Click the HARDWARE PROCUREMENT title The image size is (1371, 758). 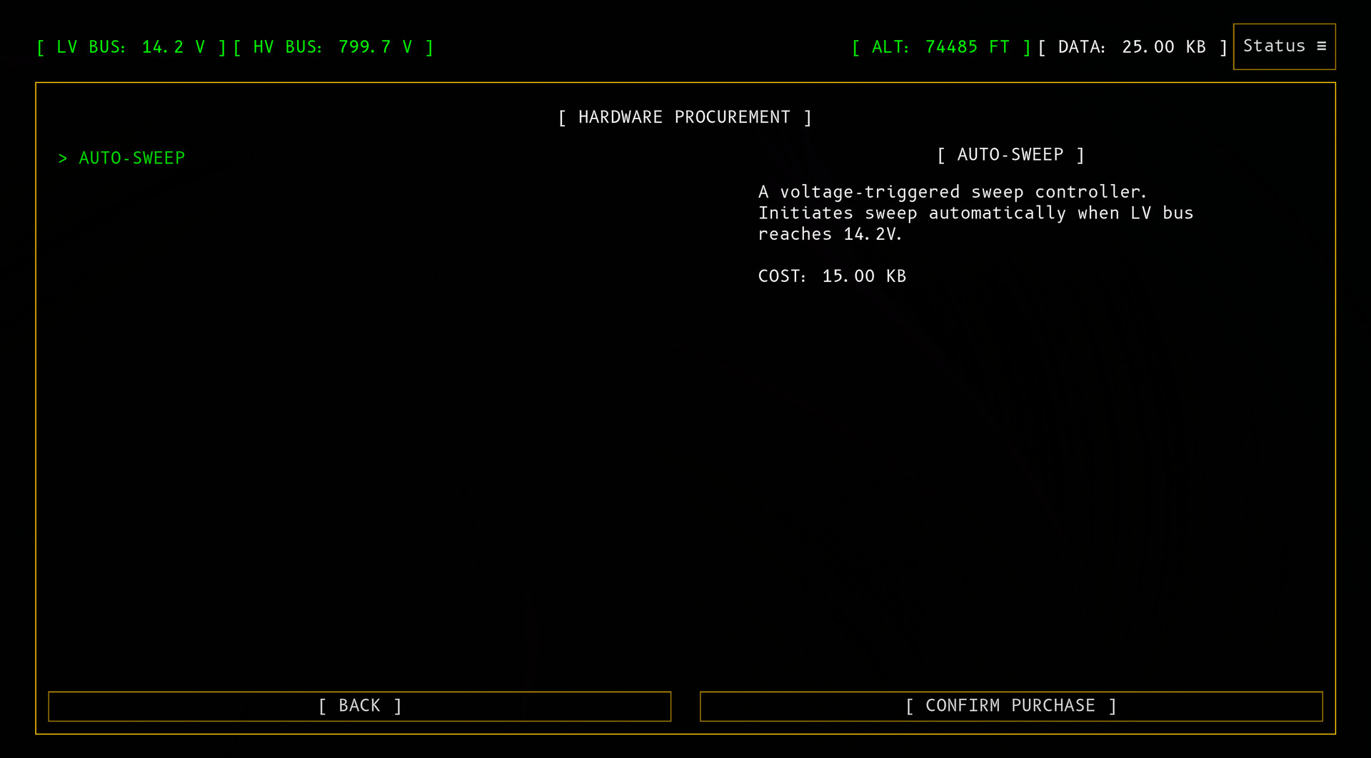684,117
